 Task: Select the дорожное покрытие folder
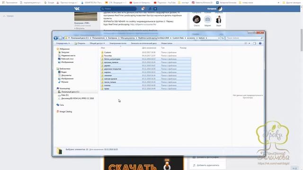[x=146, y=69]
